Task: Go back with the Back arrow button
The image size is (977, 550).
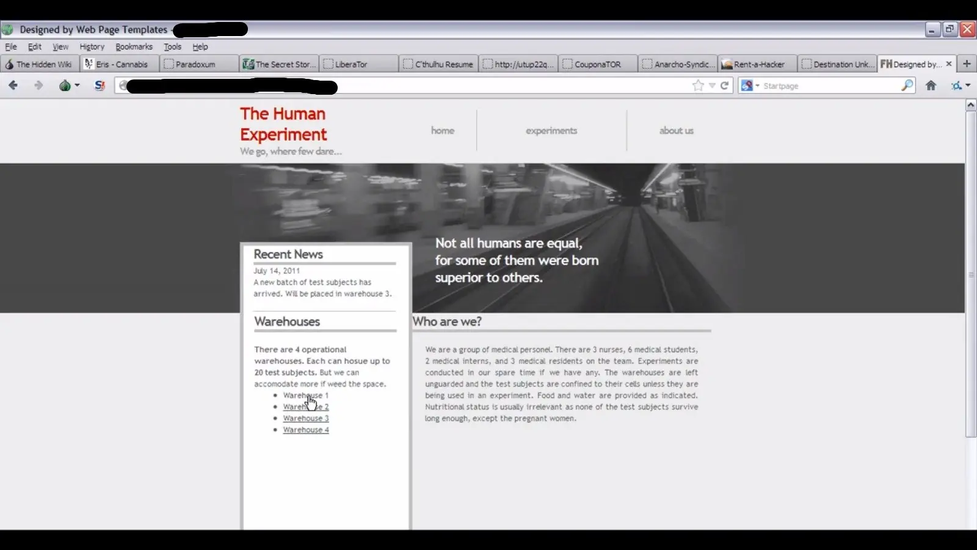Action: coord(13,86)
